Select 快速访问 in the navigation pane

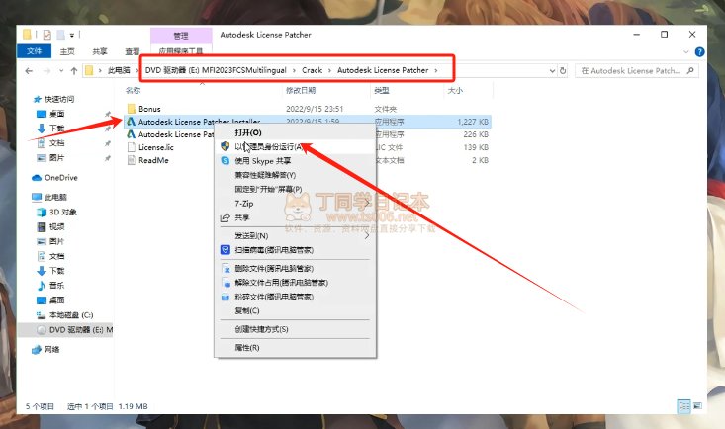point(59,99)
